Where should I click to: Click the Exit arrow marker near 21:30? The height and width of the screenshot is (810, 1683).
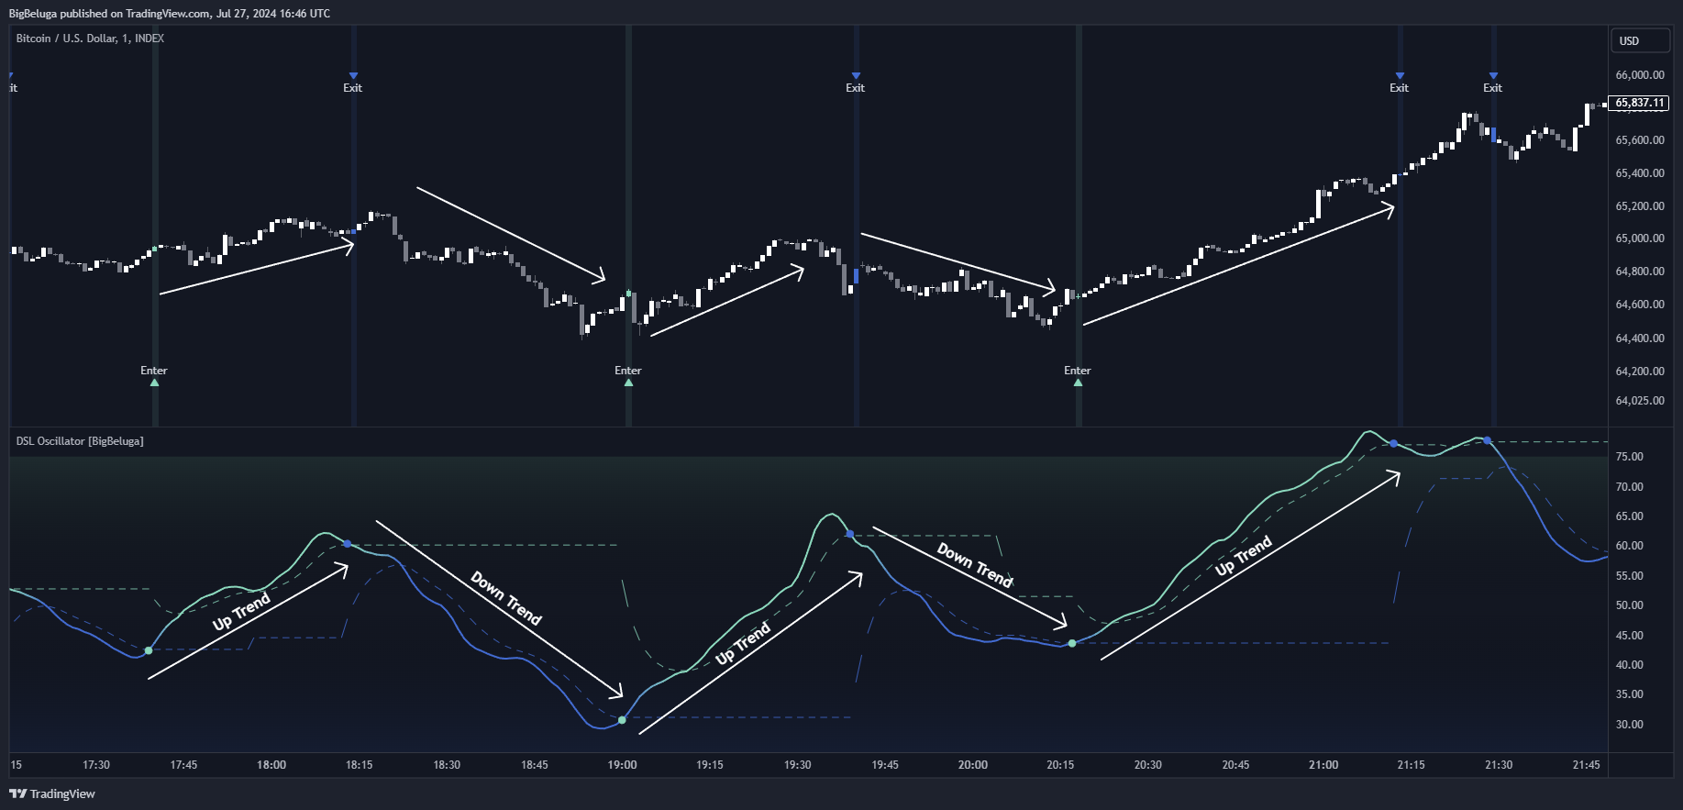click(1493, 76)
